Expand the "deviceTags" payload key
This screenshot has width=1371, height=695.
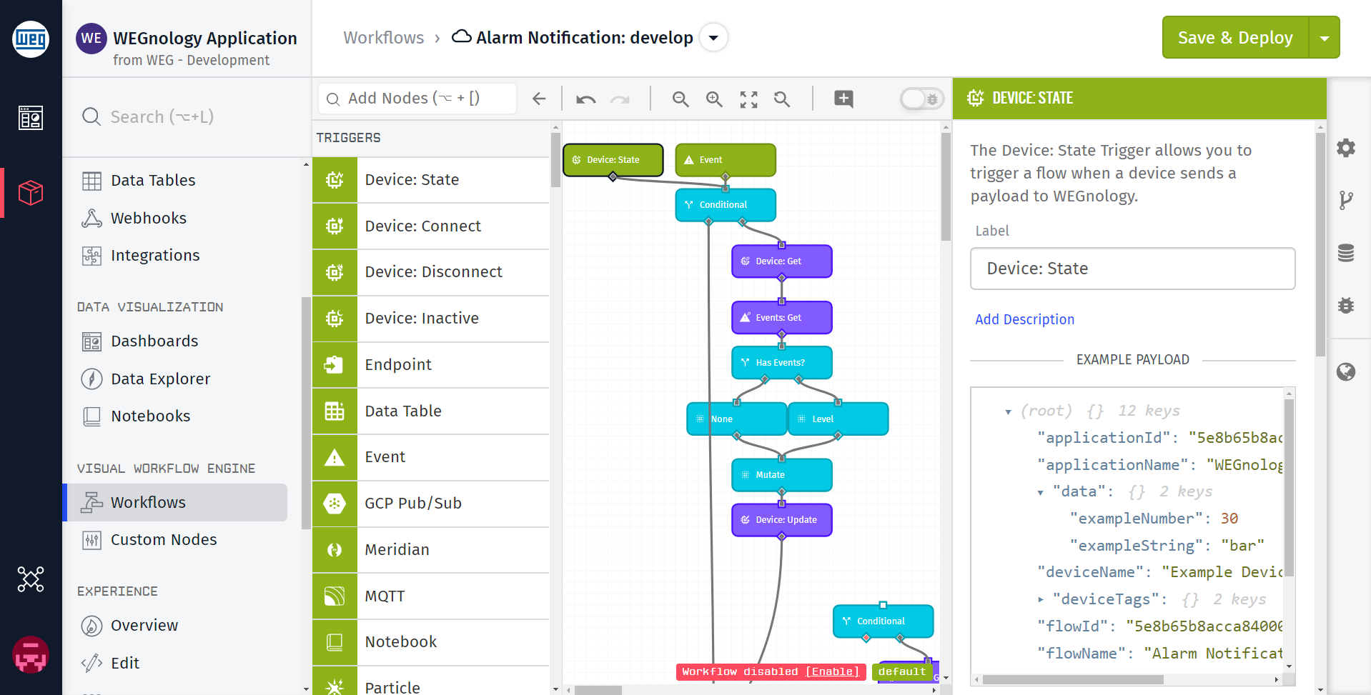click(x=1041, y=600)
